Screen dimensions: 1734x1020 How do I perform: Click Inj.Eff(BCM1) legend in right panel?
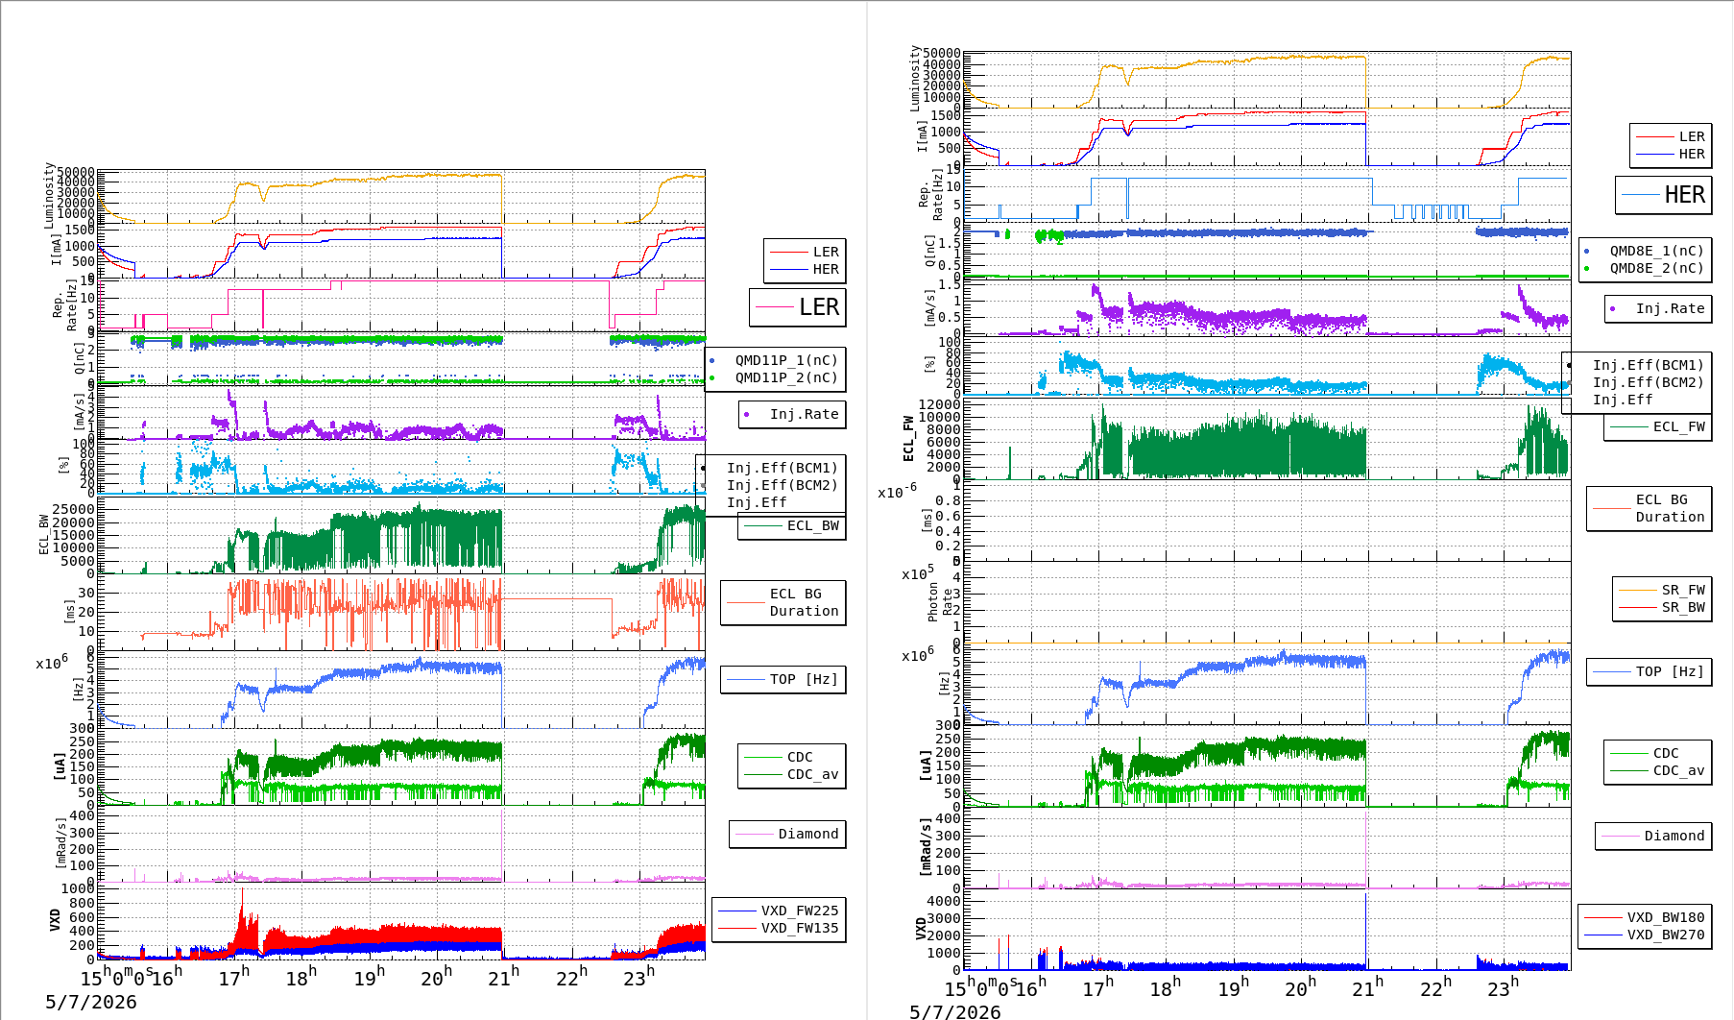[x=1648, y=365]
